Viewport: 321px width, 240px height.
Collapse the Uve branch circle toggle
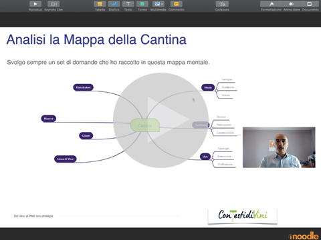click(x=213, y=160)
